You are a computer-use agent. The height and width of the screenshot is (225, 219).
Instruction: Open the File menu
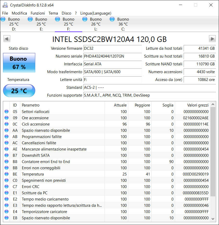click(5, 13)
